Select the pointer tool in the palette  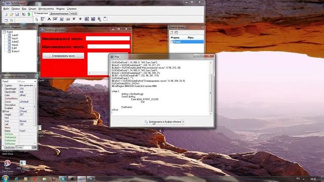37,19
